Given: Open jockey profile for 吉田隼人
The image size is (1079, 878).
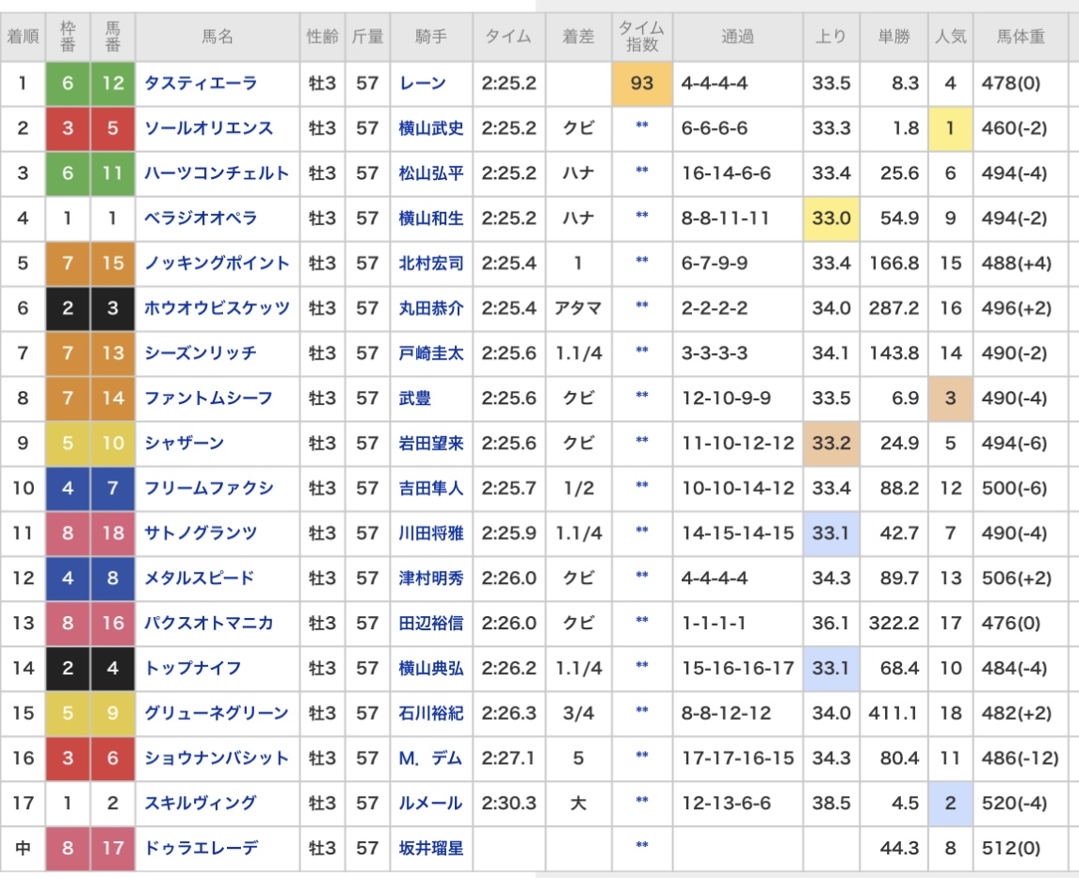Looking at the screenshot, I should 431,488.
